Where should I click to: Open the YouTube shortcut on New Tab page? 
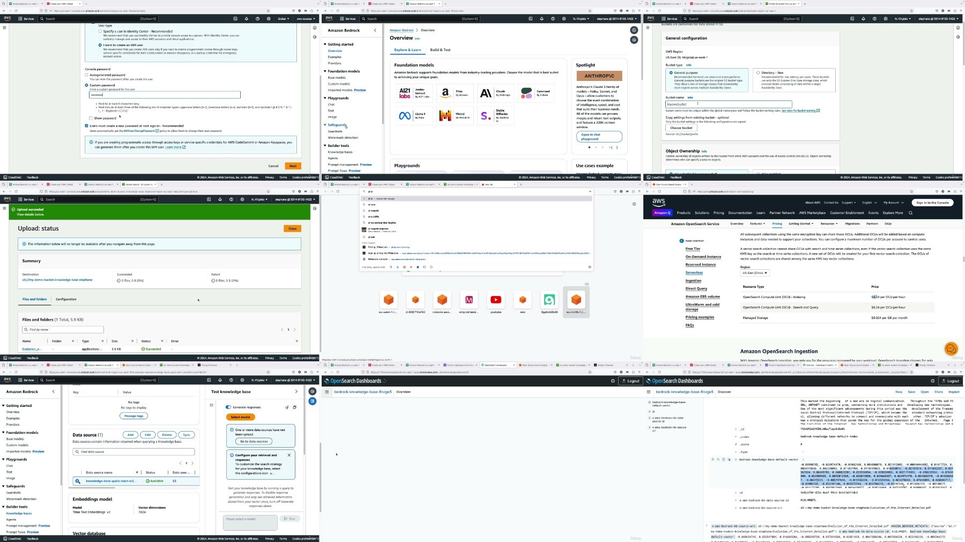496,302
